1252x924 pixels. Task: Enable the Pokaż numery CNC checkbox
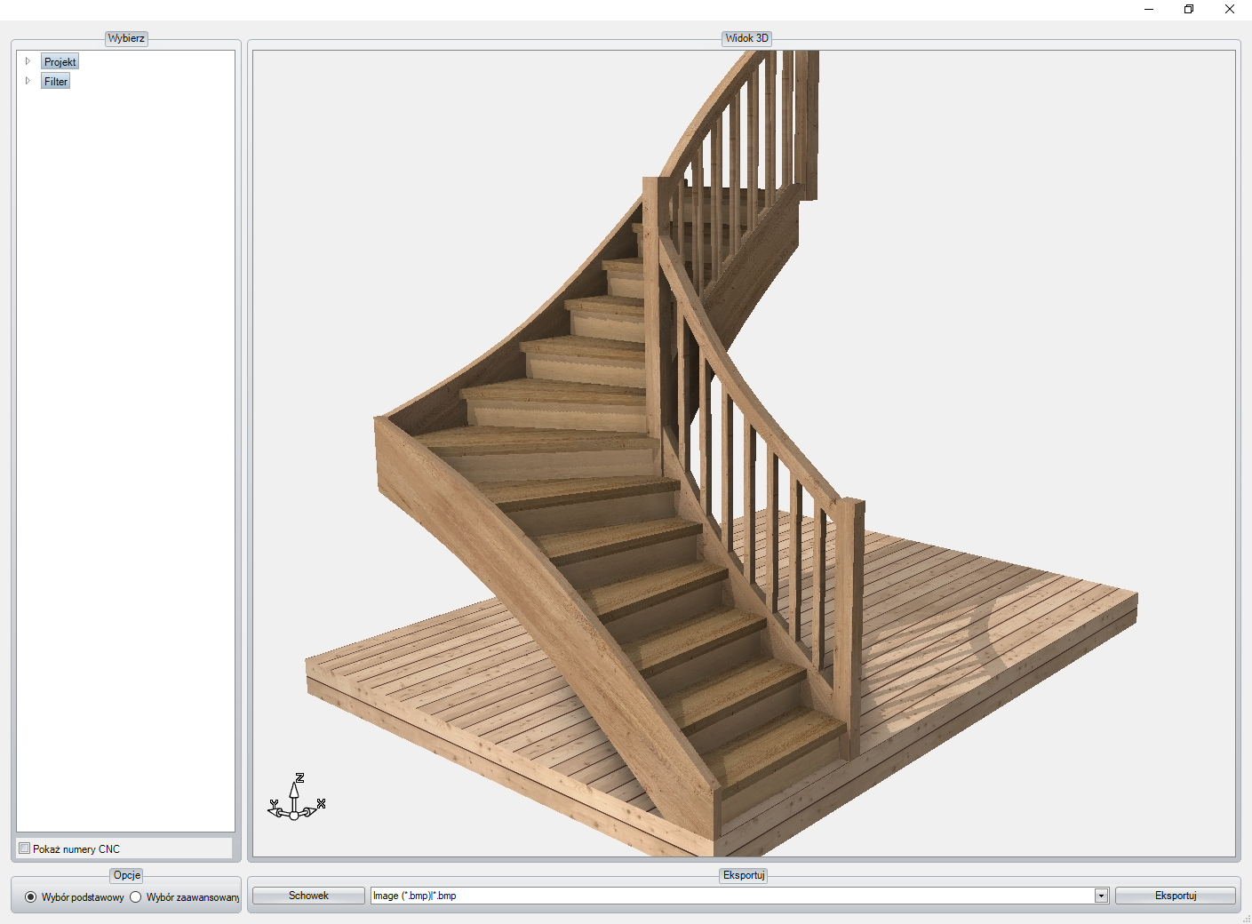(25, 848)
